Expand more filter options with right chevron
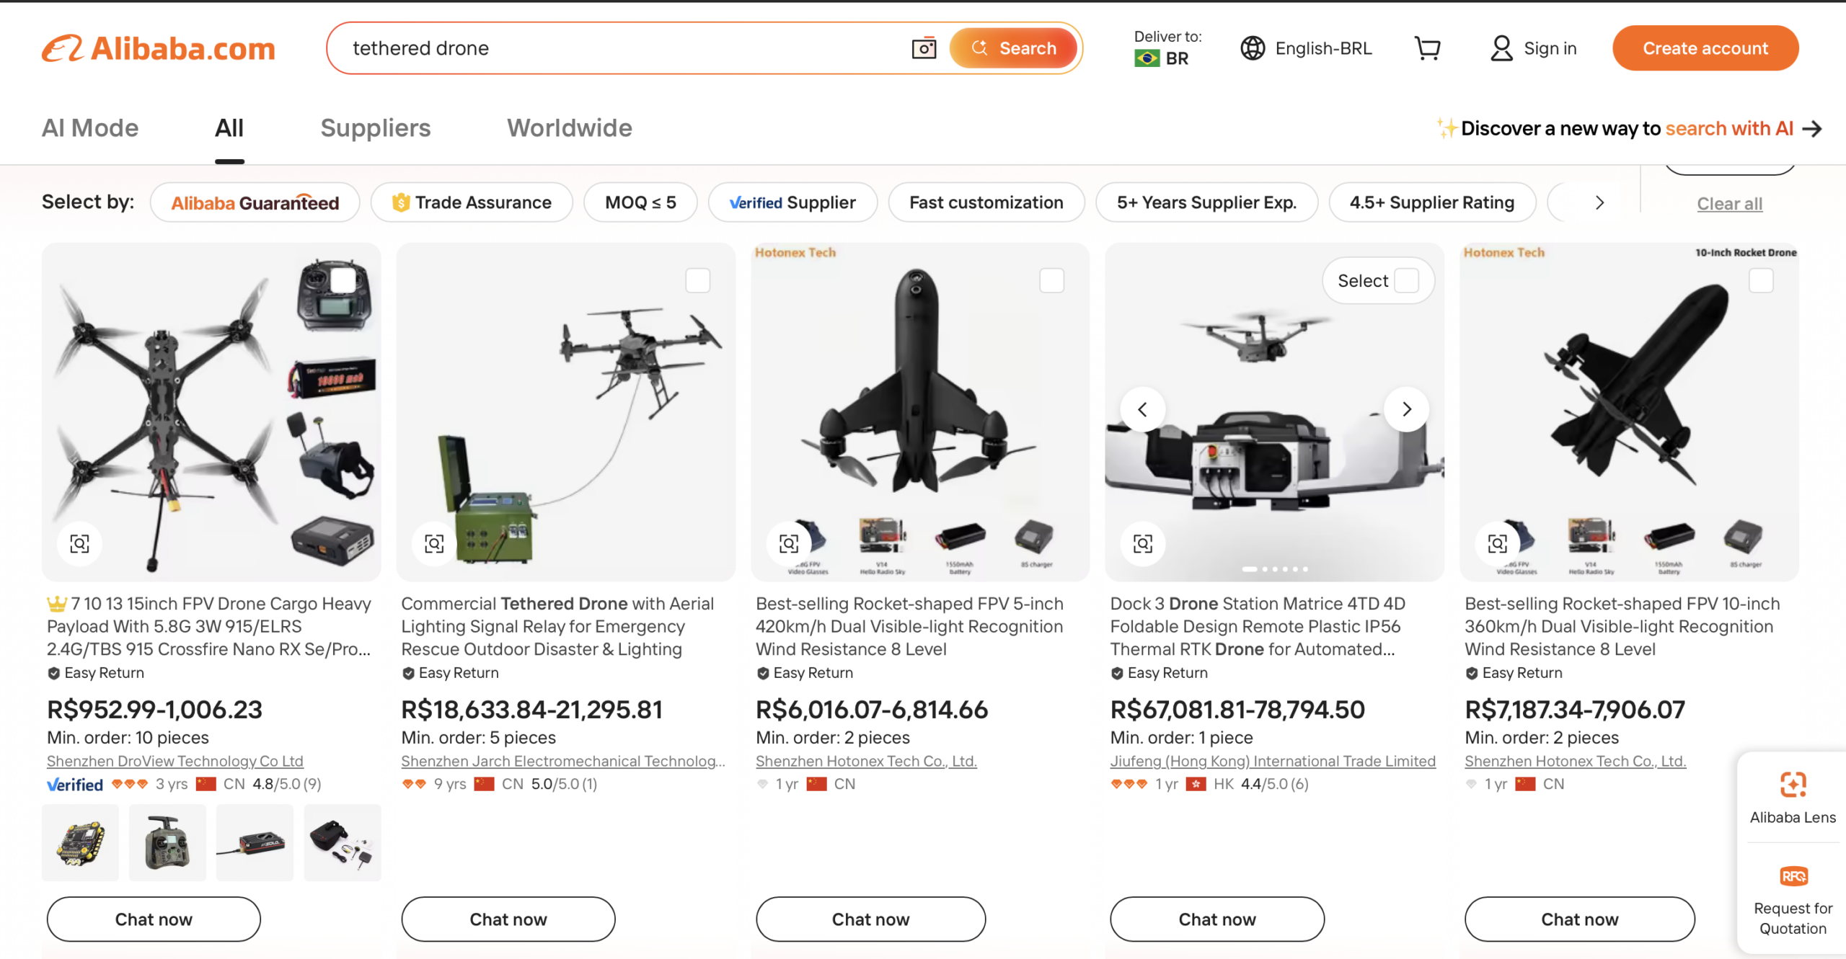The width and height of the screenshot is (1846, 959). click(x=1599, y=202)
